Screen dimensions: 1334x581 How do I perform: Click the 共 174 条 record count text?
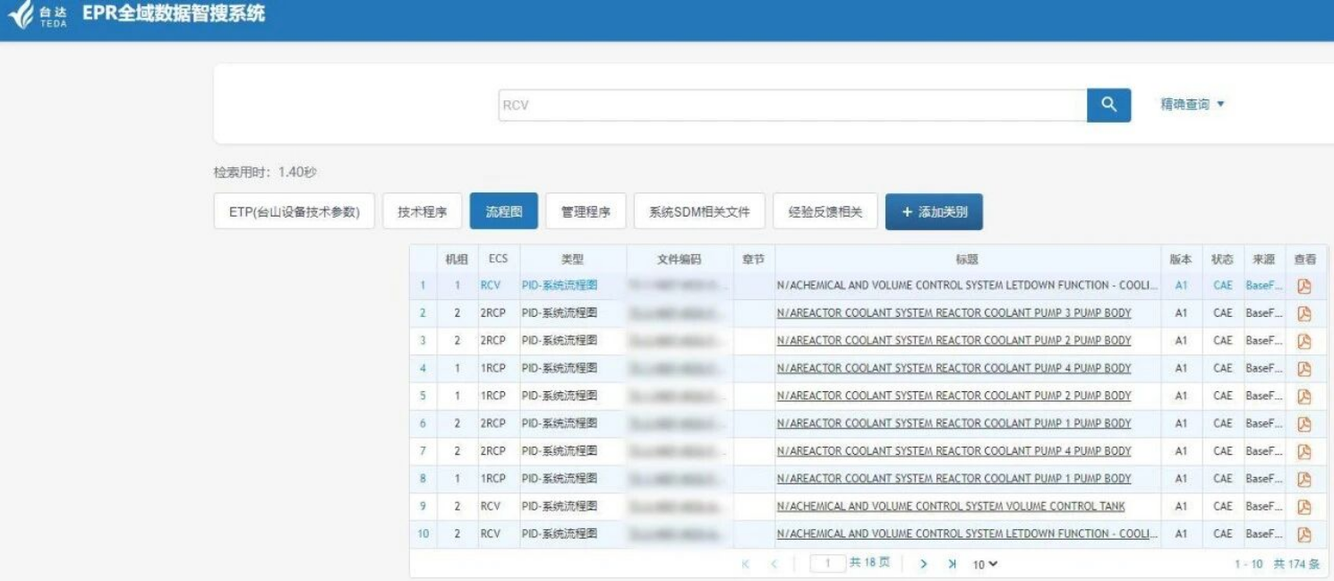(x=1296, y=564)
